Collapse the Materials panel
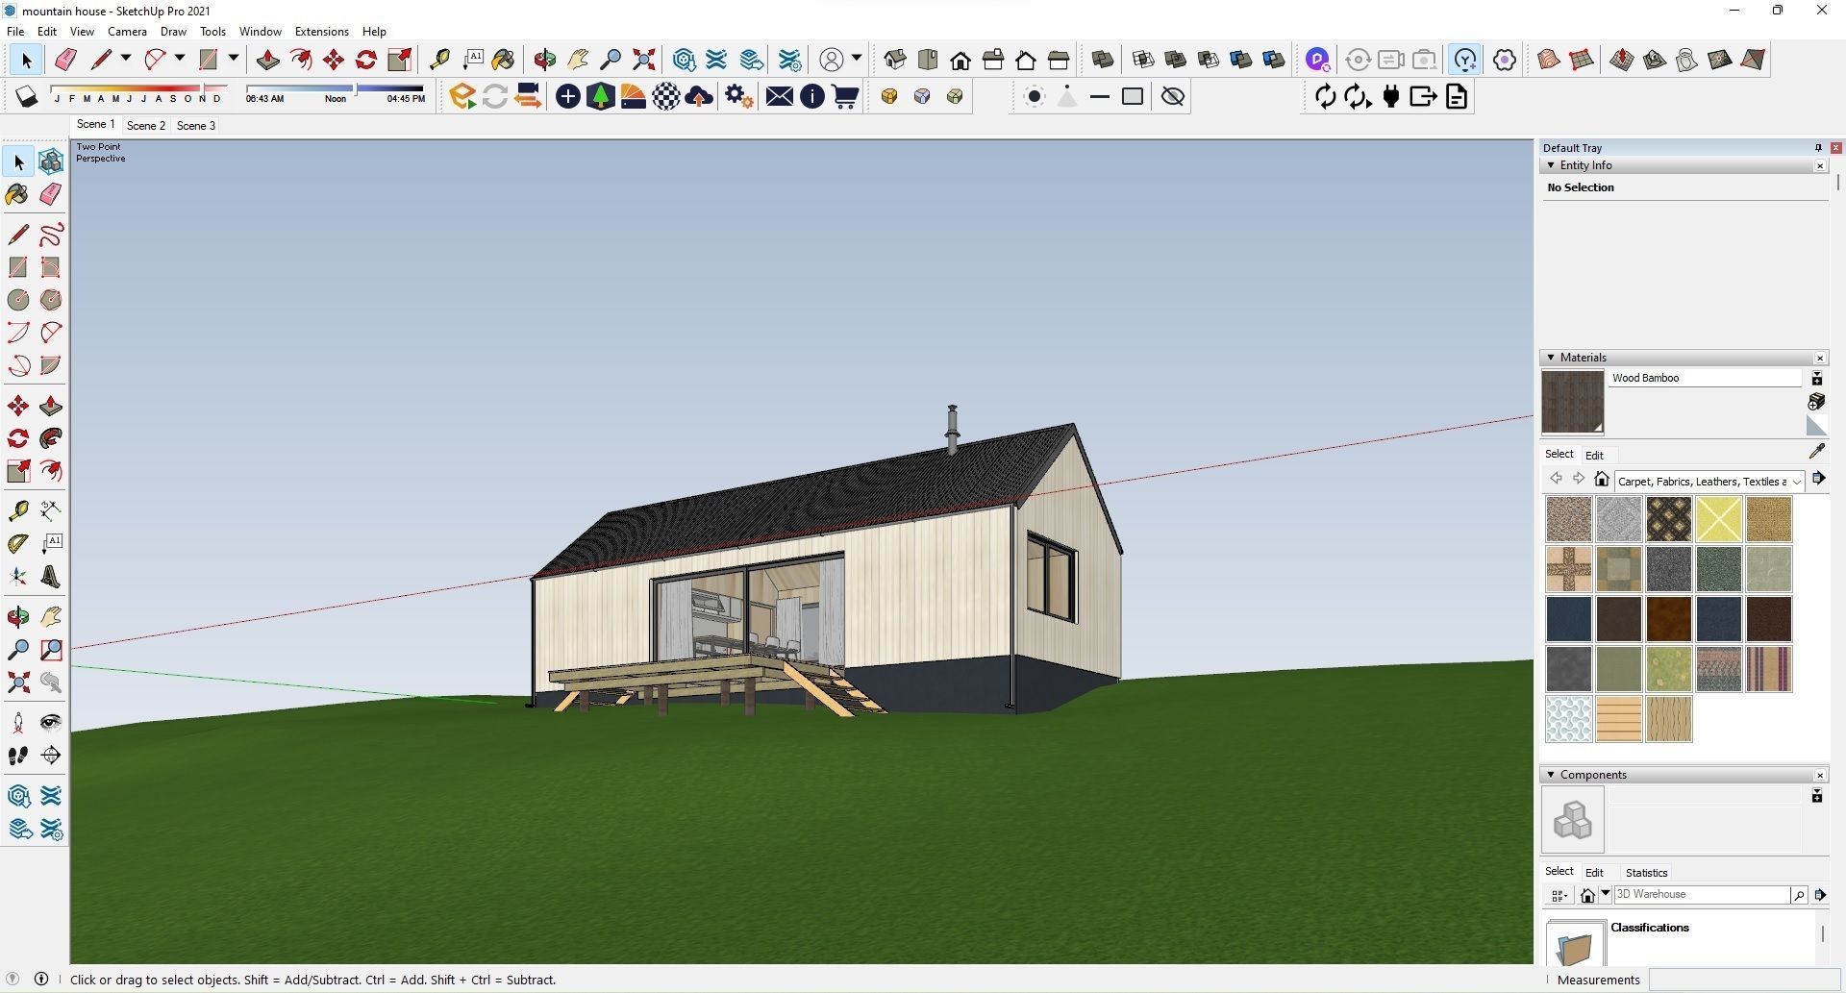The width and height of the screenshot is (1846, 993). pos(1551,358)
